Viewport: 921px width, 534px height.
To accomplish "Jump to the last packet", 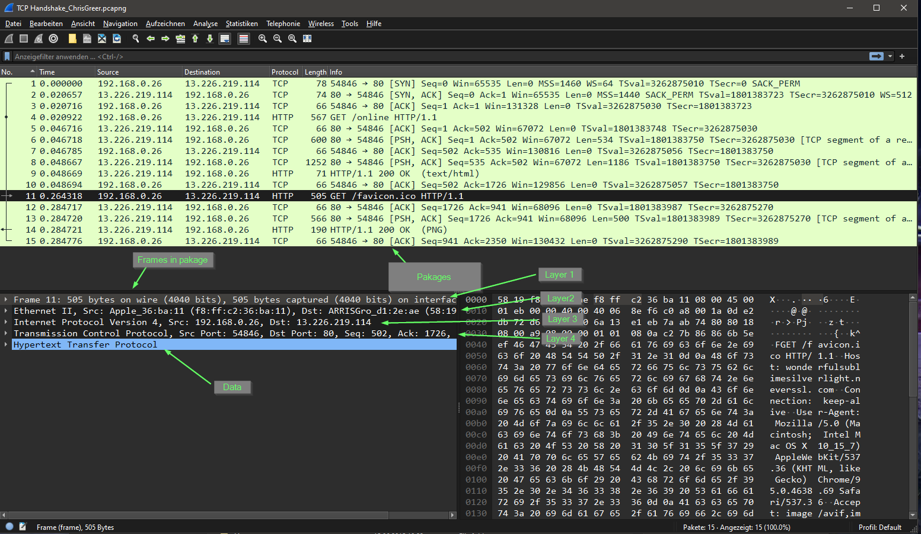I will coord(210,38).
